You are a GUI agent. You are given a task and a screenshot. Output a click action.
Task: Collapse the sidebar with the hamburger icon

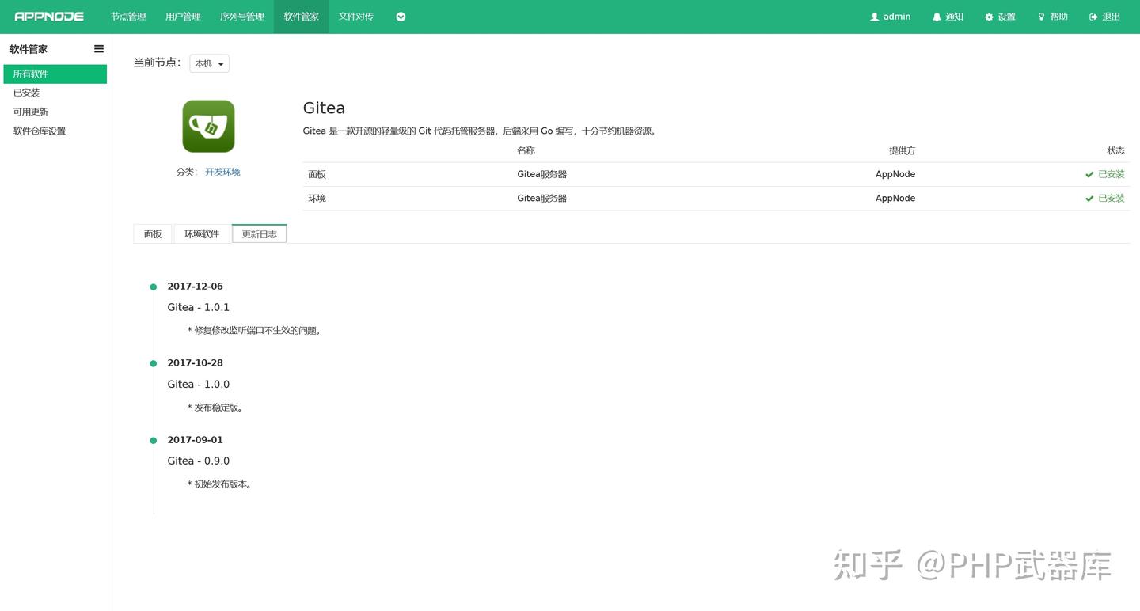pyautogui.click(x=98, y=48)
